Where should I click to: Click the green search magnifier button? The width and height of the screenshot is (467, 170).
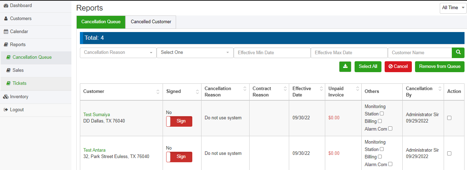[458, 52]
